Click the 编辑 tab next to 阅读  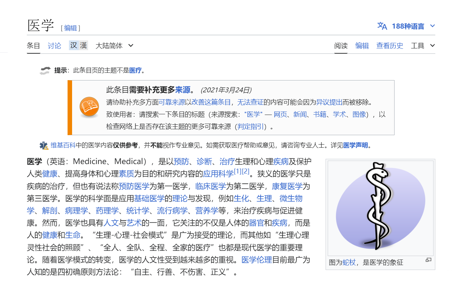point(362,46)
